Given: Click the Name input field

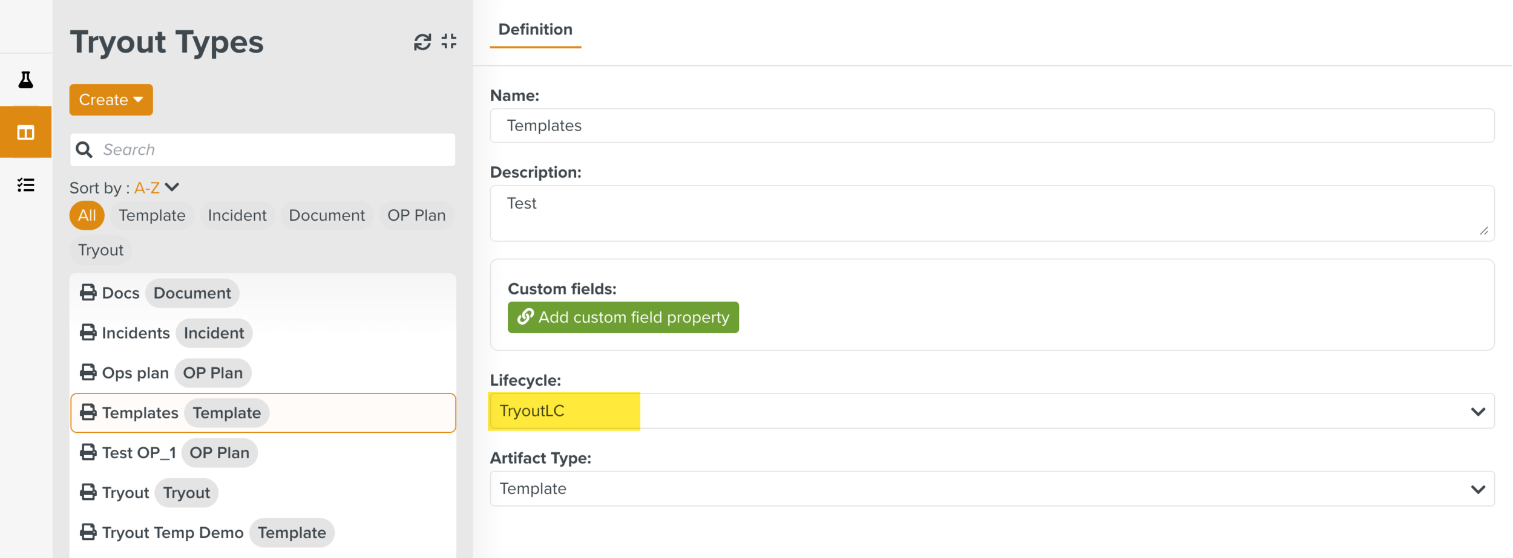Looking at the screenshot, I should [x=991, y=126].
